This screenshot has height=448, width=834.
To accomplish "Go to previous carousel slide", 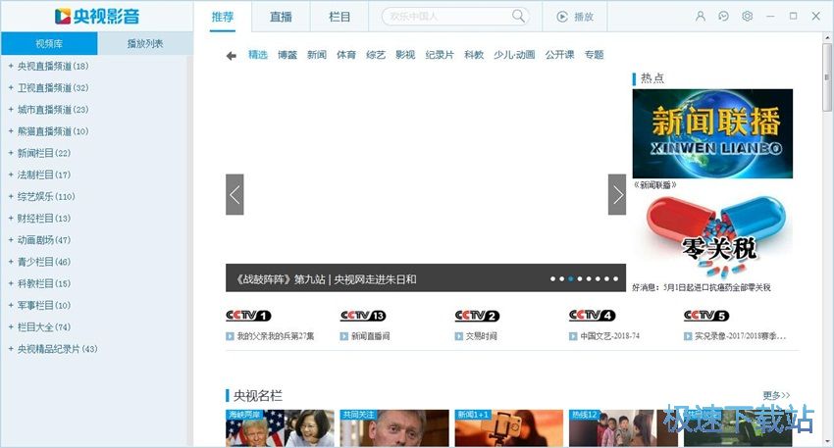I will point(235,194).
